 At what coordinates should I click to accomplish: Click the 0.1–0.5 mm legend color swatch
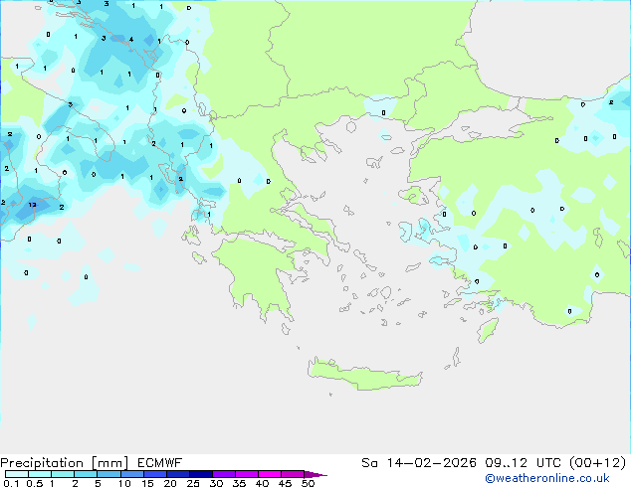pos(17,474)
